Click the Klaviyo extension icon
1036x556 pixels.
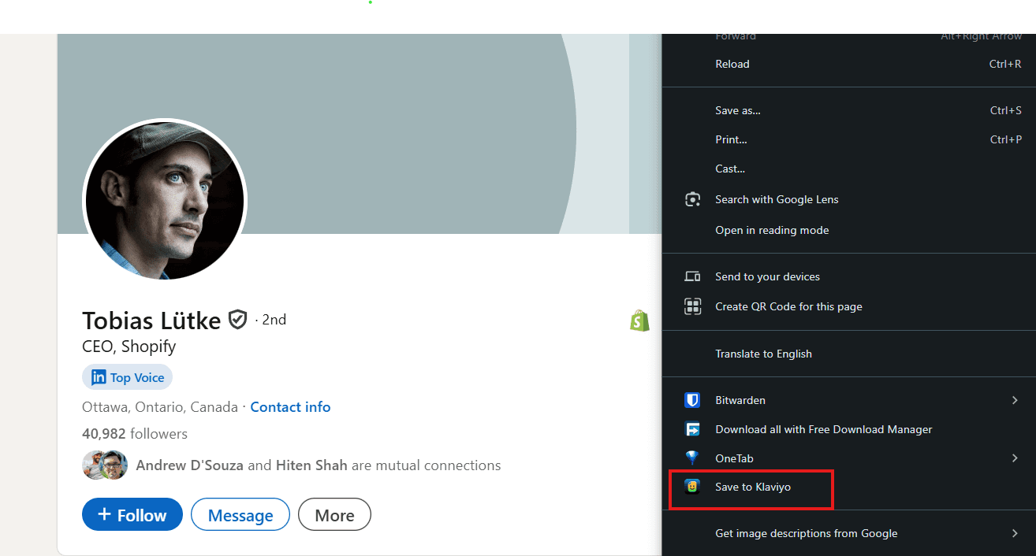click(692, 487)
